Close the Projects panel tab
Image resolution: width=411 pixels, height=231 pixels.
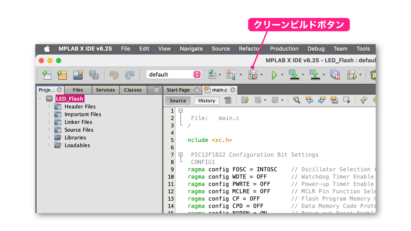click(59, 90)
